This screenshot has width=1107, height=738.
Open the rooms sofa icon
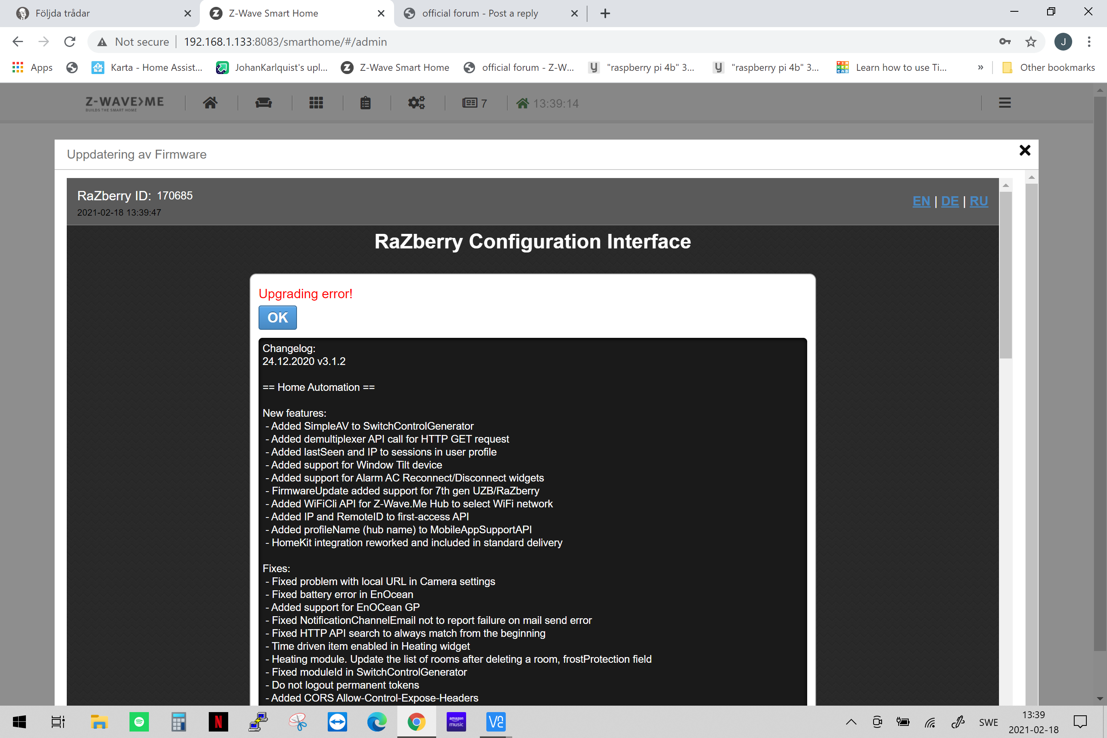point(263,103)
